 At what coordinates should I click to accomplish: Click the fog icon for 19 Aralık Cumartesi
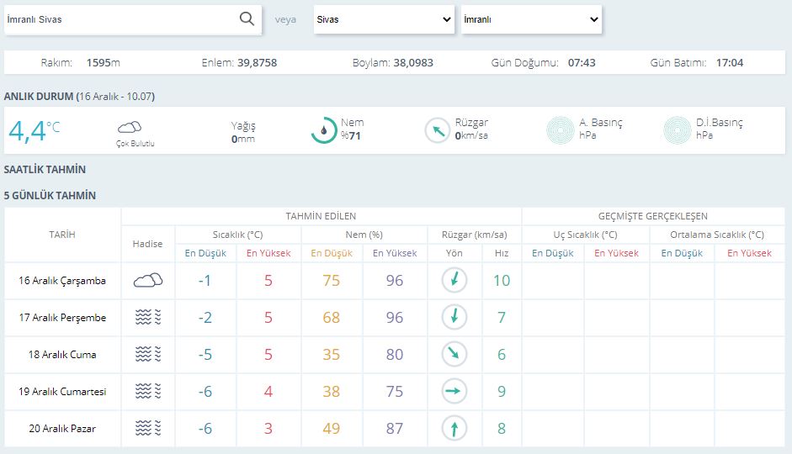[x=148, y=391]
